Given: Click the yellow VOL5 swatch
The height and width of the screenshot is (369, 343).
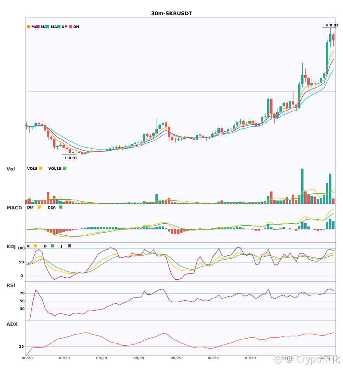Looking at the screenshot, I should 41,168.
